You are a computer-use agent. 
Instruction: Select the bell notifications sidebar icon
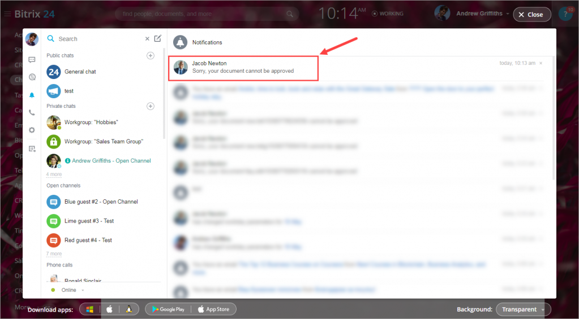32,95
